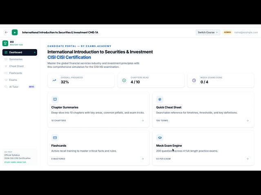Click the Chapters Read label
Screen dimensions: 261x195
[x=139, y=78]
